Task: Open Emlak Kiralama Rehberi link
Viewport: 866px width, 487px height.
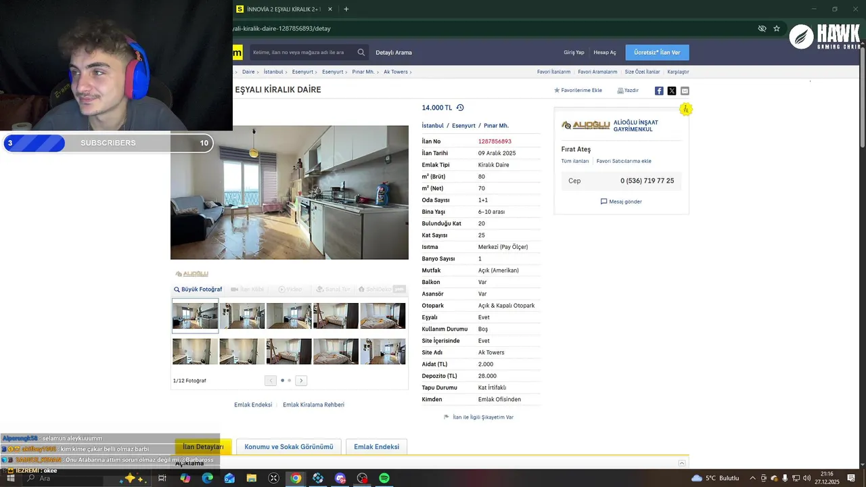Action: click(x=313, y=405)
